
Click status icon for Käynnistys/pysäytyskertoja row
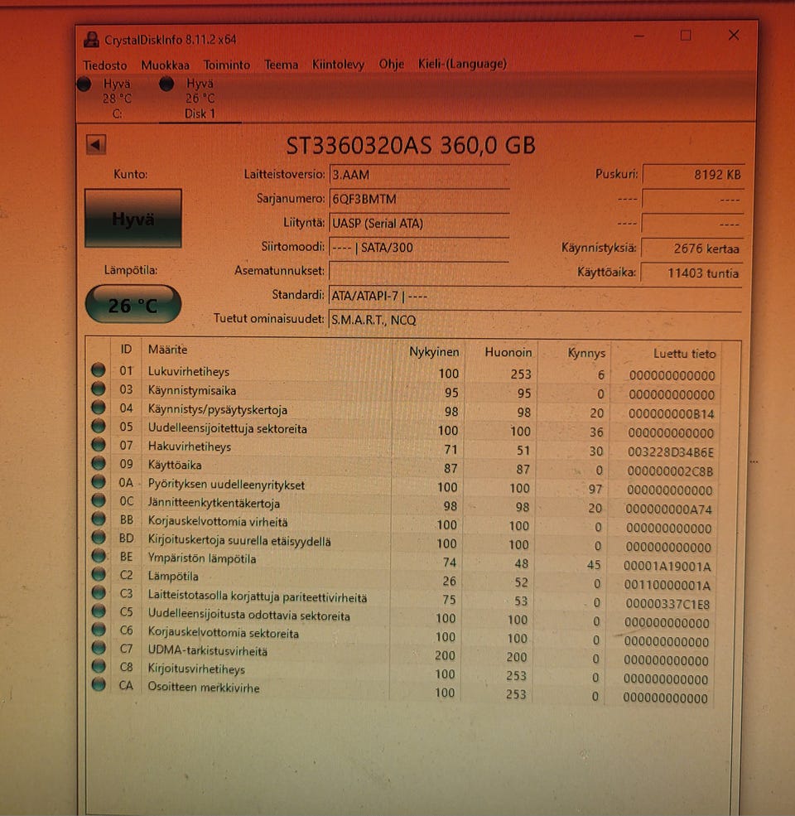(99, 407)
